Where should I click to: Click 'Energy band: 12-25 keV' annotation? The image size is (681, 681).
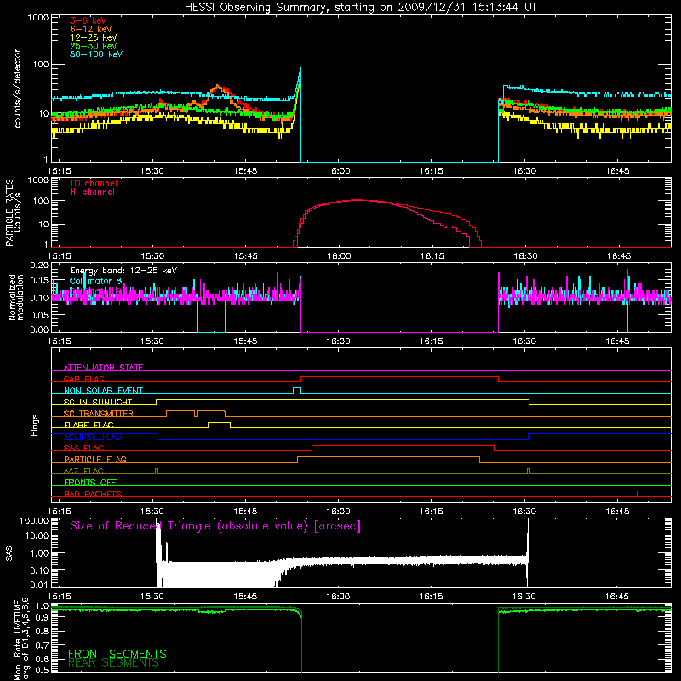(123, 271)
